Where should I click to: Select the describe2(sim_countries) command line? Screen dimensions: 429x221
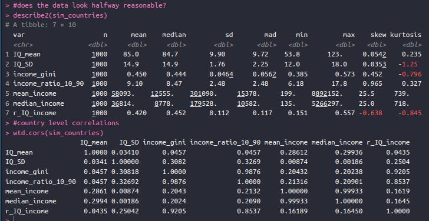point(60,15)
